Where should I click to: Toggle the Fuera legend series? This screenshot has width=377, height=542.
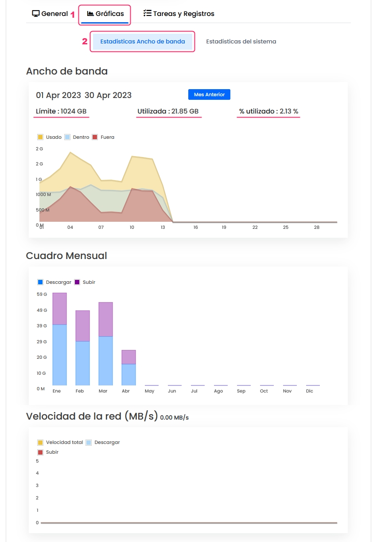coord(103,137)
